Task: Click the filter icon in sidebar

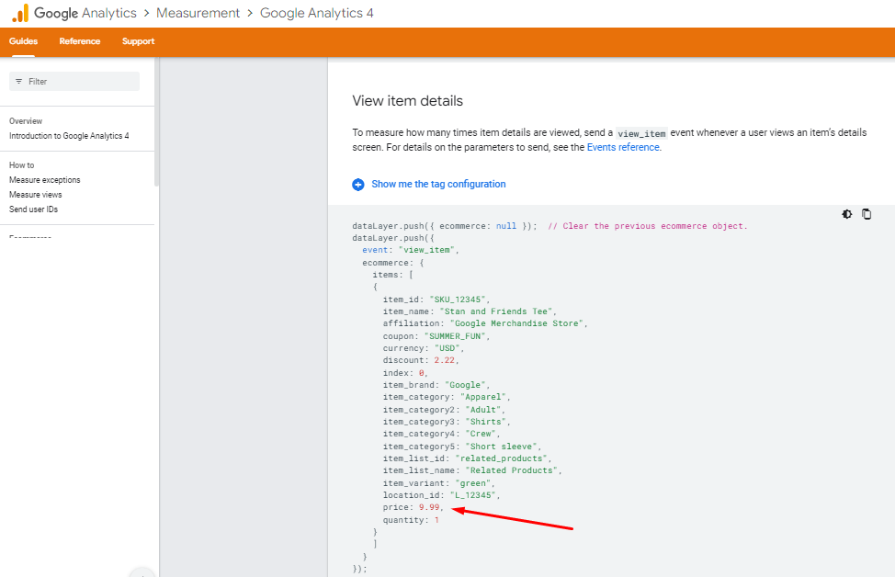Action: pos(18,82)
